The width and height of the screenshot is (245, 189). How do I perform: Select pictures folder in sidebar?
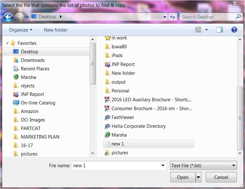tap(25, 154)
